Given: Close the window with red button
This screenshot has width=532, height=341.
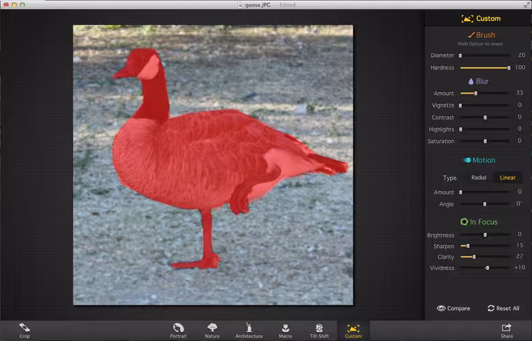Looking at the screenshot, I should [x=6, y=5].
